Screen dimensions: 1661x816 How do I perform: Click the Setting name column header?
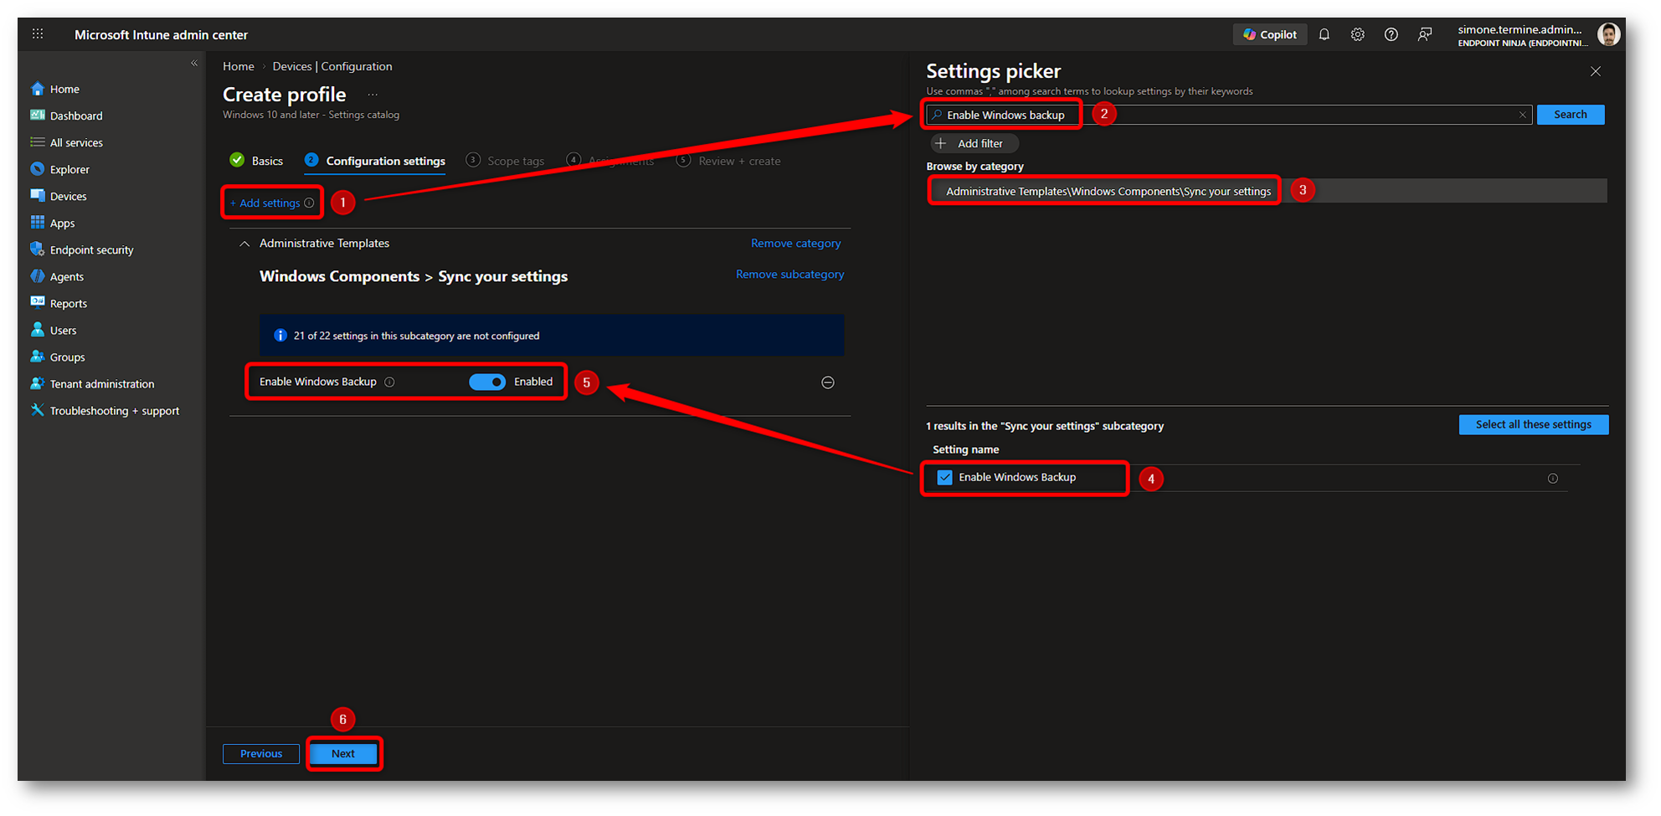[966, 449]
